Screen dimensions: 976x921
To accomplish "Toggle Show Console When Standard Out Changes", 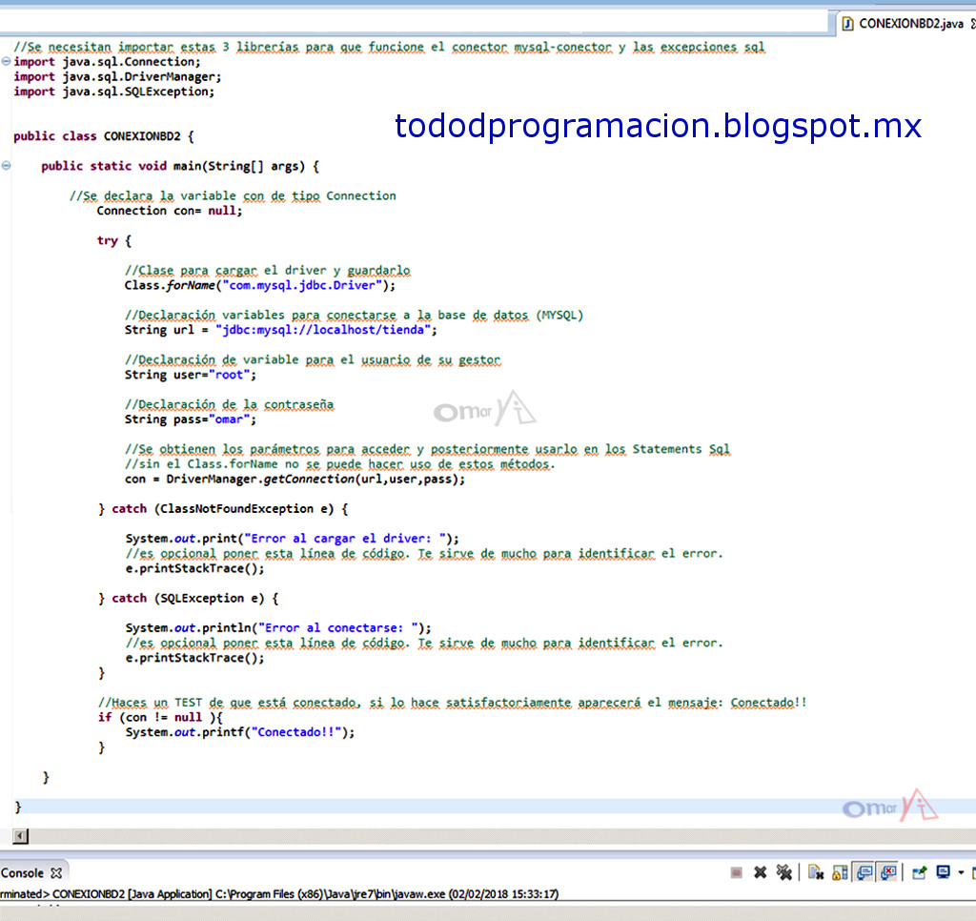I will click(x=864, y=871).
